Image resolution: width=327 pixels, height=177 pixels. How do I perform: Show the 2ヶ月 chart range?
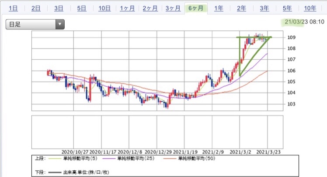pyautogui.click(x=150, y=8)
